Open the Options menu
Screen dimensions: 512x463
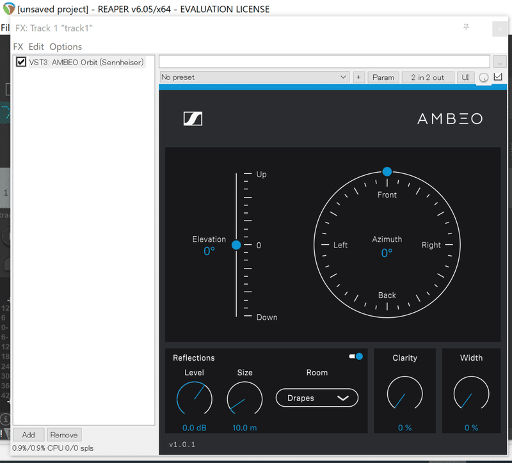pyautogui.click(x=66, y=47)
